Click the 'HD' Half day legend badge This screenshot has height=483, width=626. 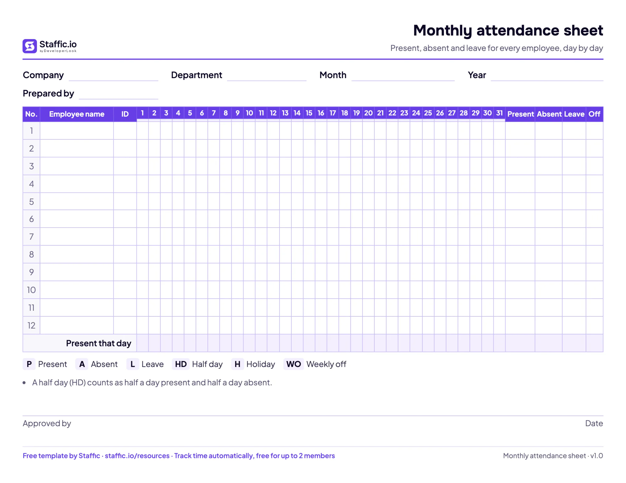pos(181,364)
